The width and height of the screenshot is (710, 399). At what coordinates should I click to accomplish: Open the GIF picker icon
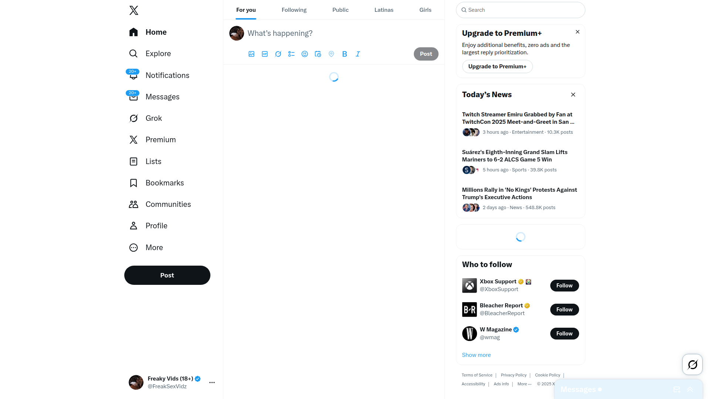coord(265,54)
